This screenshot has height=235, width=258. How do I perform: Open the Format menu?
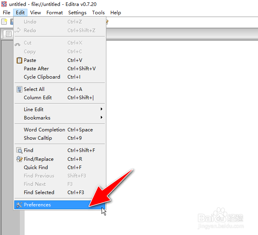coord(54,13)
